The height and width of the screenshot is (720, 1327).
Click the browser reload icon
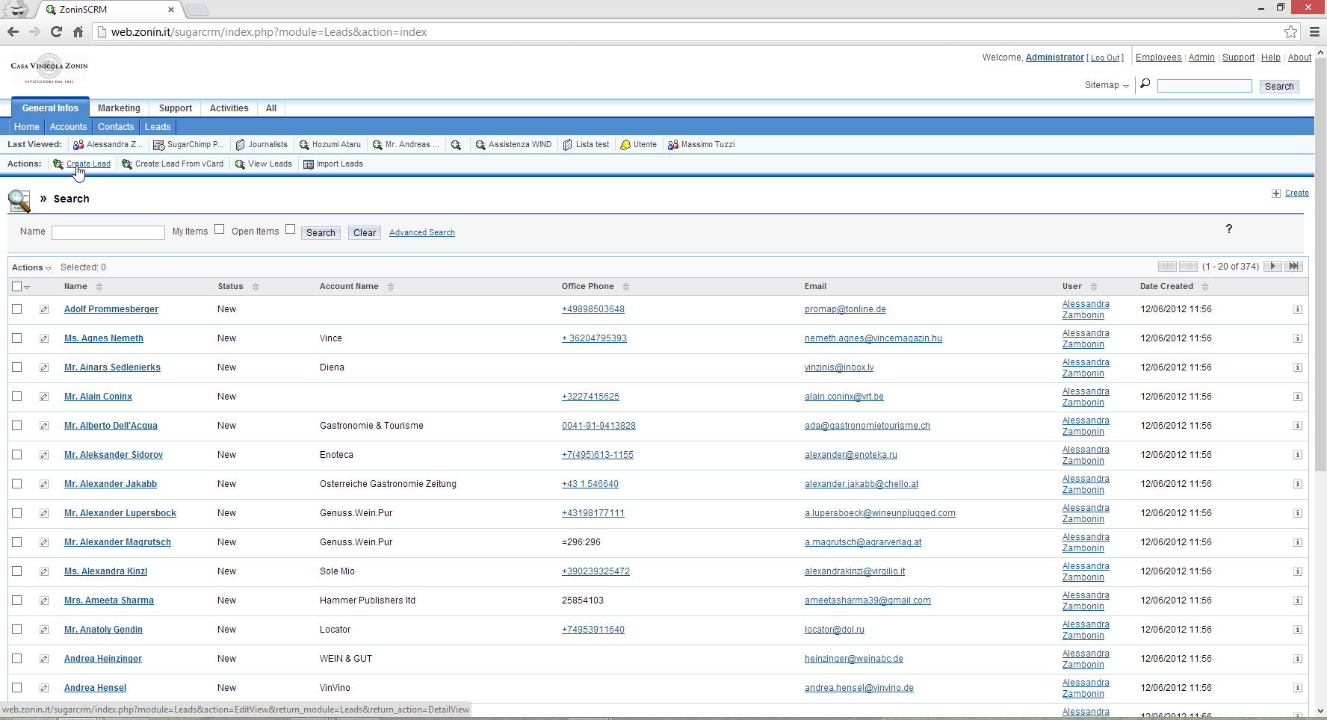point(56,31)
